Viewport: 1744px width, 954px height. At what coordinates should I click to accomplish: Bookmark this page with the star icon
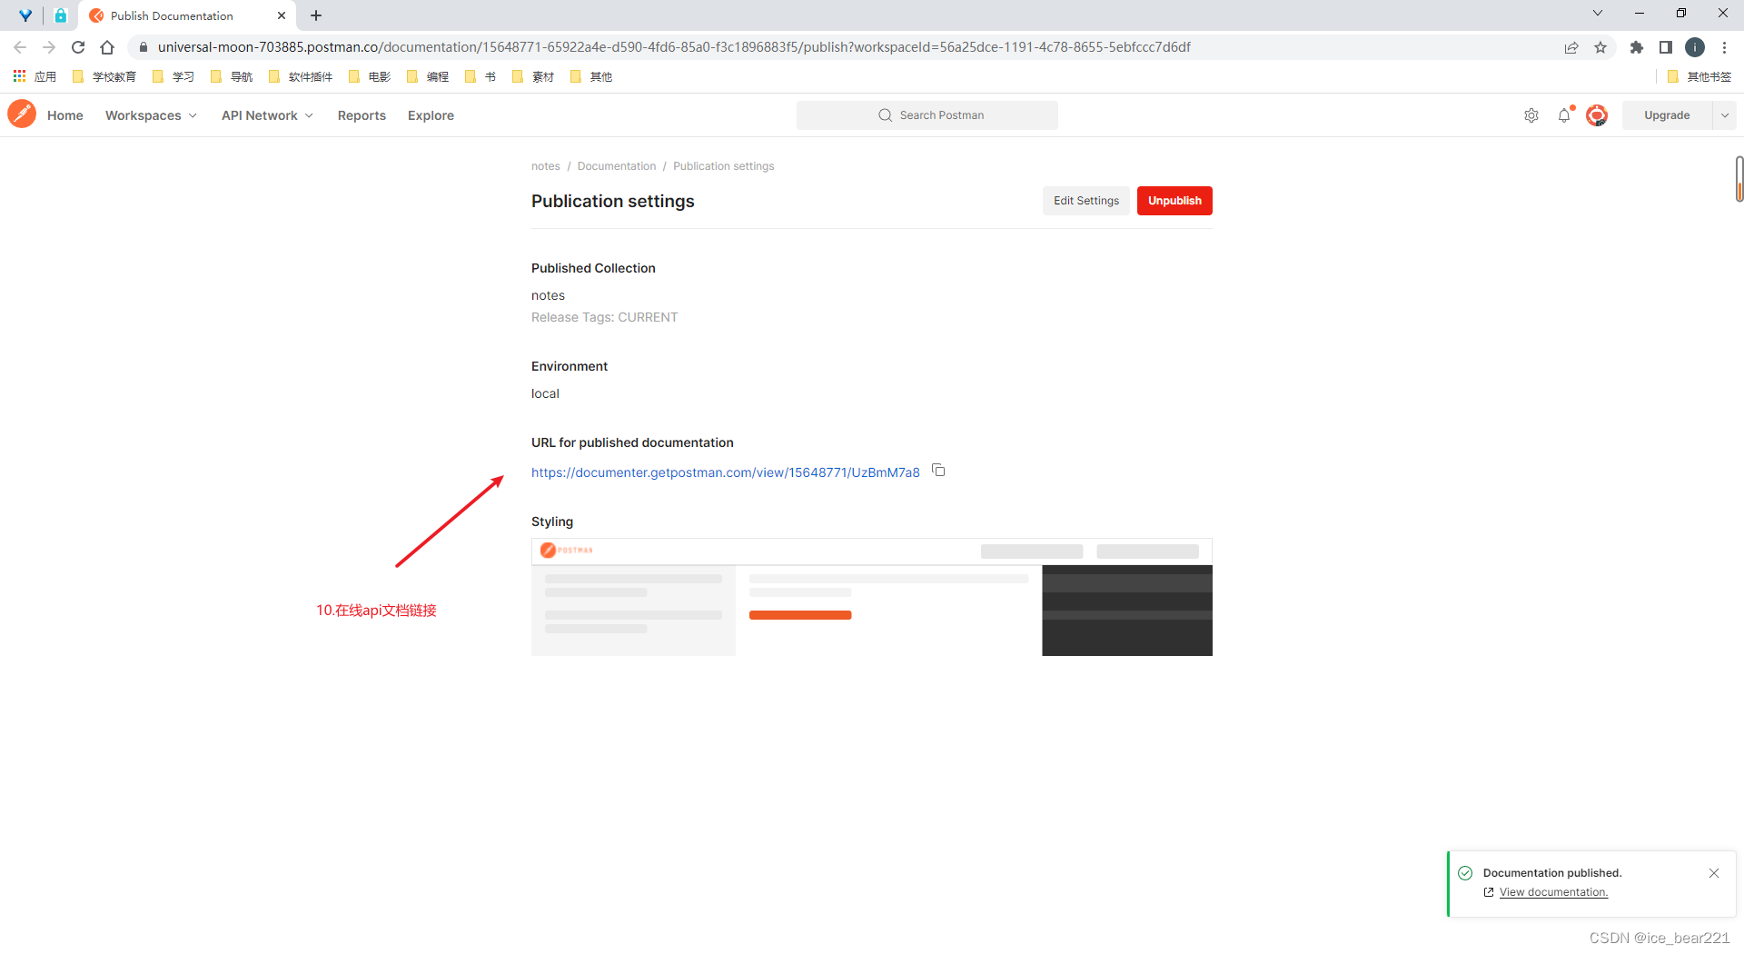[x=1600, y=47]
